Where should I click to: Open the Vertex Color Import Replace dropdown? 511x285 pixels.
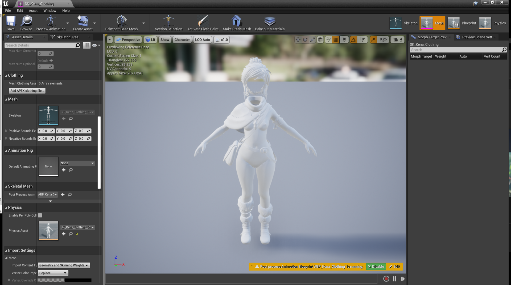53,273
